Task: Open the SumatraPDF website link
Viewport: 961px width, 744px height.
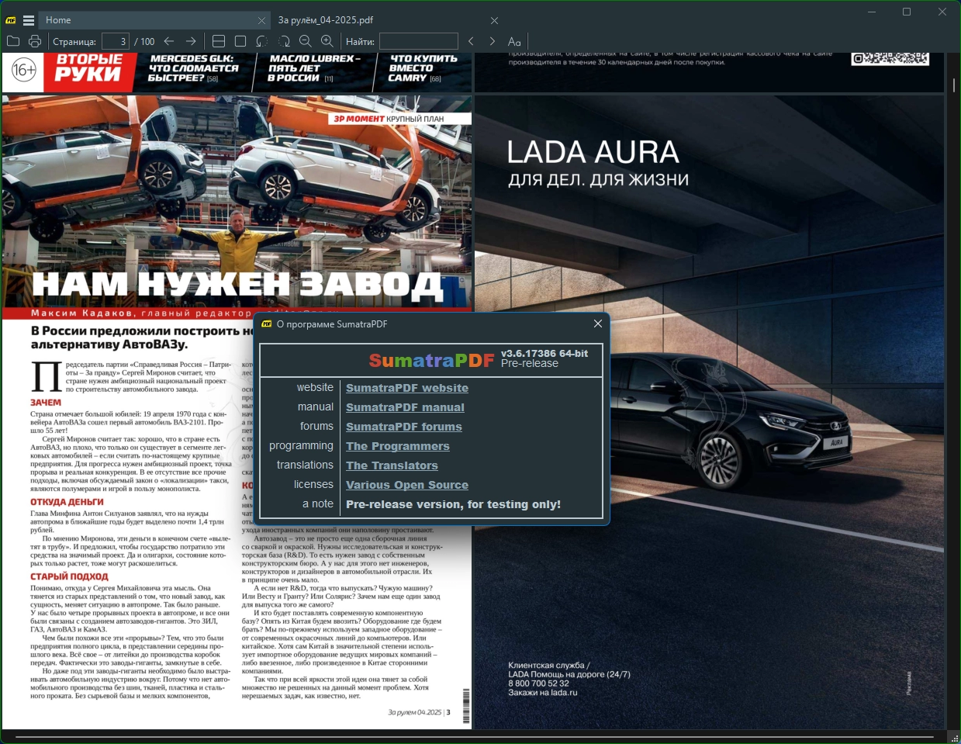Action: (407, 388)
